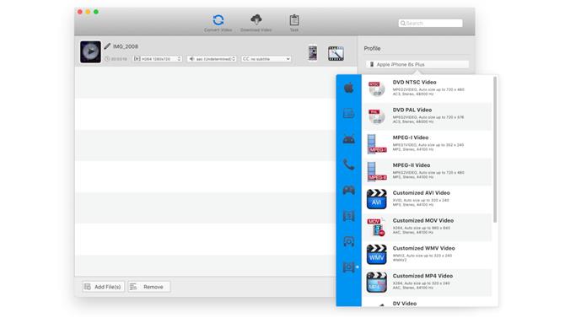
Task: Click the Add File(s) button
Action: pos(103,287)
